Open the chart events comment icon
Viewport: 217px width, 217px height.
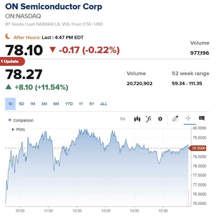pyautogui.click(x=202, y=118)
